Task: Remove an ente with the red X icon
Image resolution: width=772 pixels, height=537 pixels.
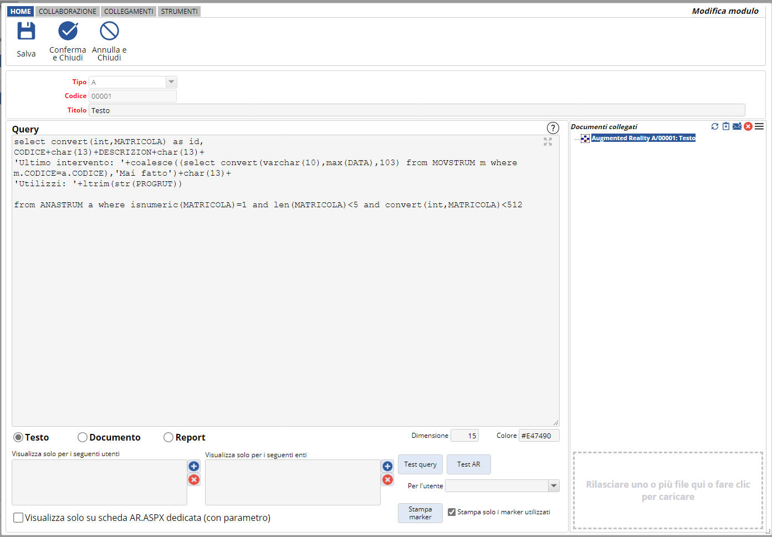Action: [x=387, y=479]
